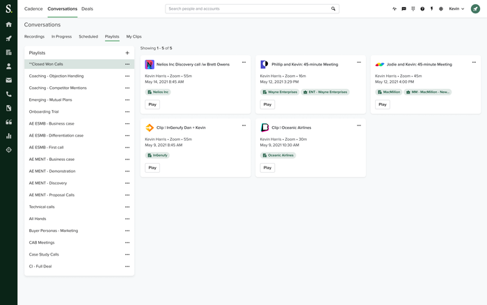487x305 pixels.
Task: Open options menu on Clip Oceanic Airlines card
Action: (359, 125)
